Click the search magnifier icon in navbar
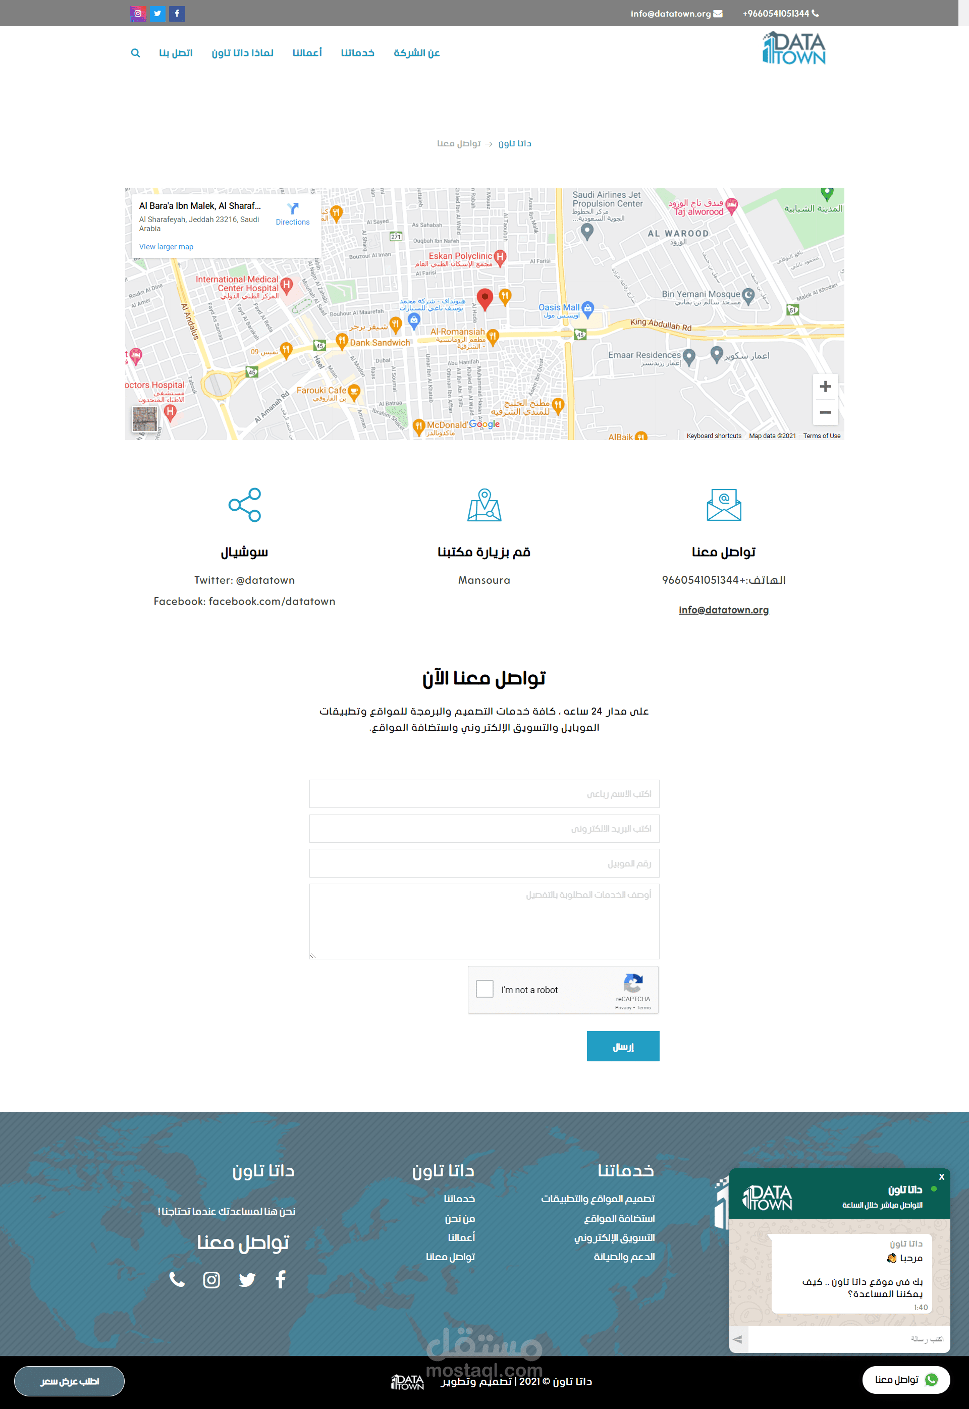This screenshot has height=1409, width=969. pos(135,53)
